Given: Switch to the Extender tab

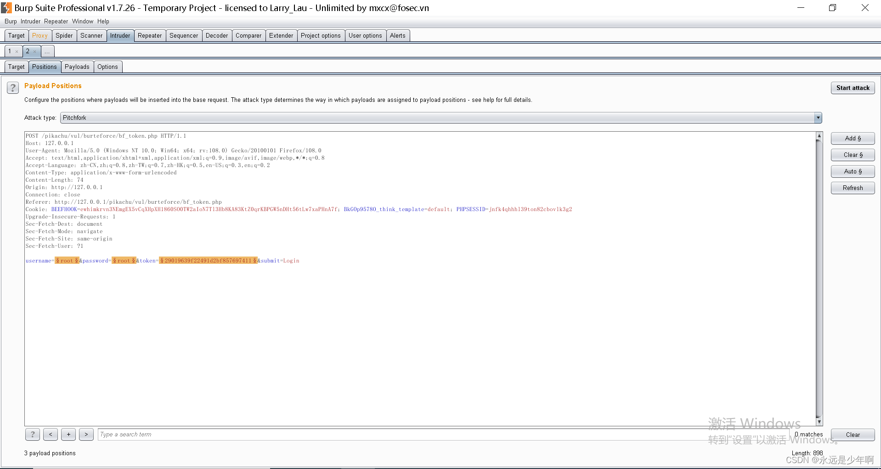Looking at the screenshot, I should click(x=281, y=35).
